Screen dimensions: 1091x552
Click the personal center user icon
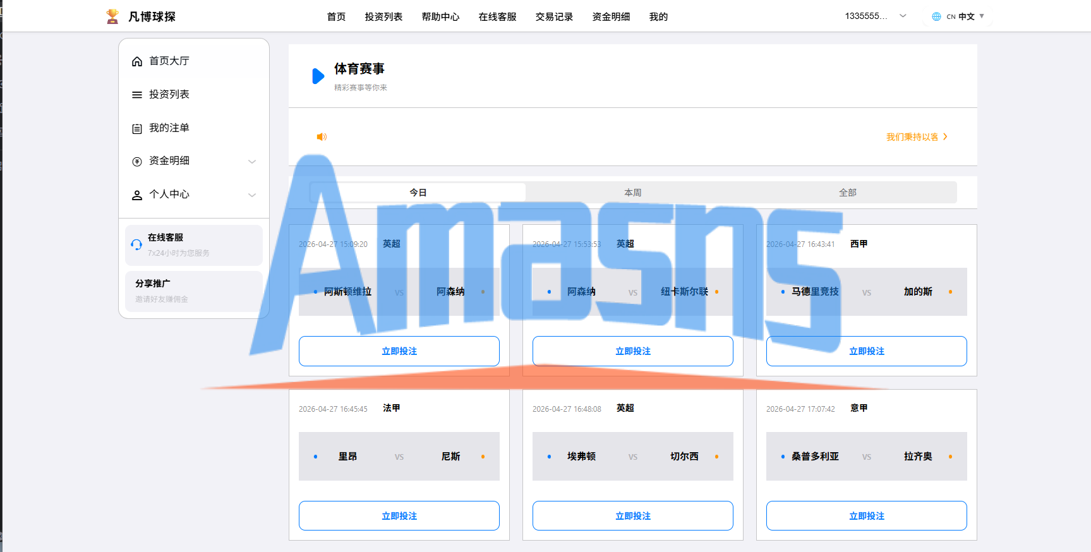pos(137,195)
